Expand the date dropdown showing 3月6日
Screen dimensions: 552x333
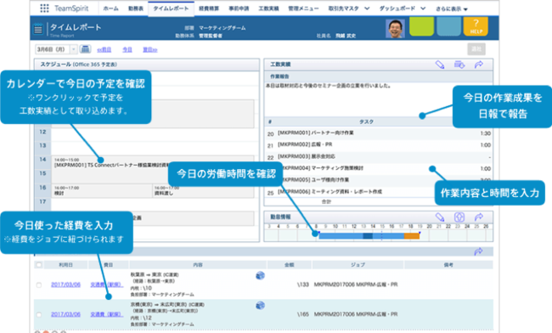pyautogui.click(x=74, y=49)
